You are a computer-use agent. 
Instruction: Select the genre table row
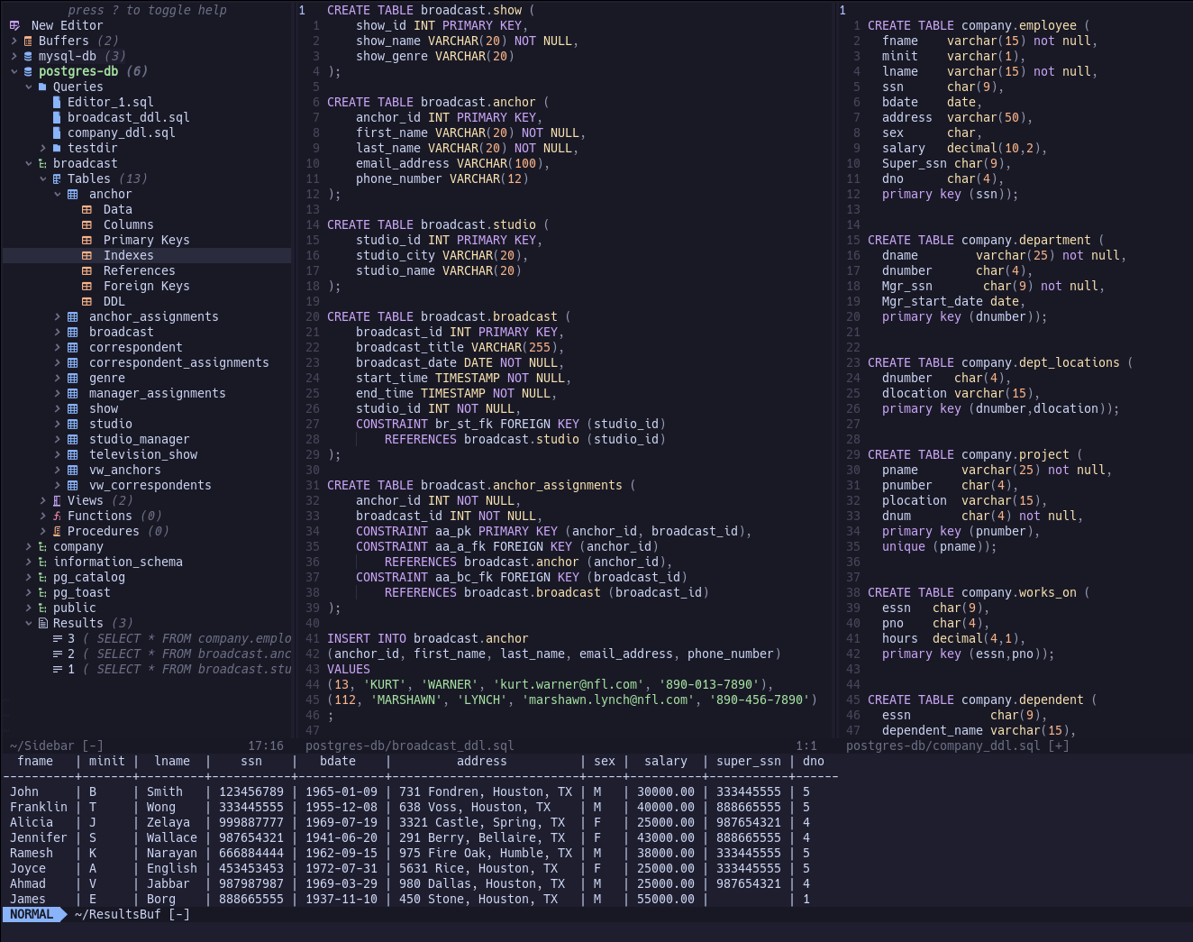(x=107, y=378)
